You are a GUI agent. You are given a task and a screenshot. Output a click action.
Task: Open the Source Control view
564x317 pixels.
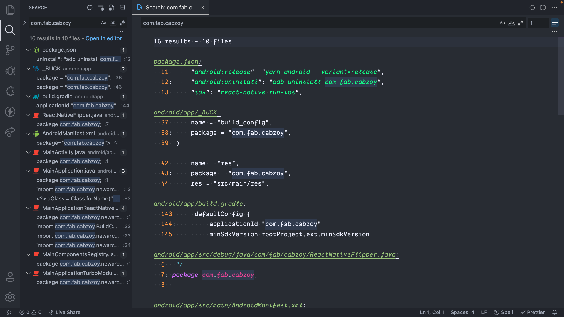click(x=10, y=50)
